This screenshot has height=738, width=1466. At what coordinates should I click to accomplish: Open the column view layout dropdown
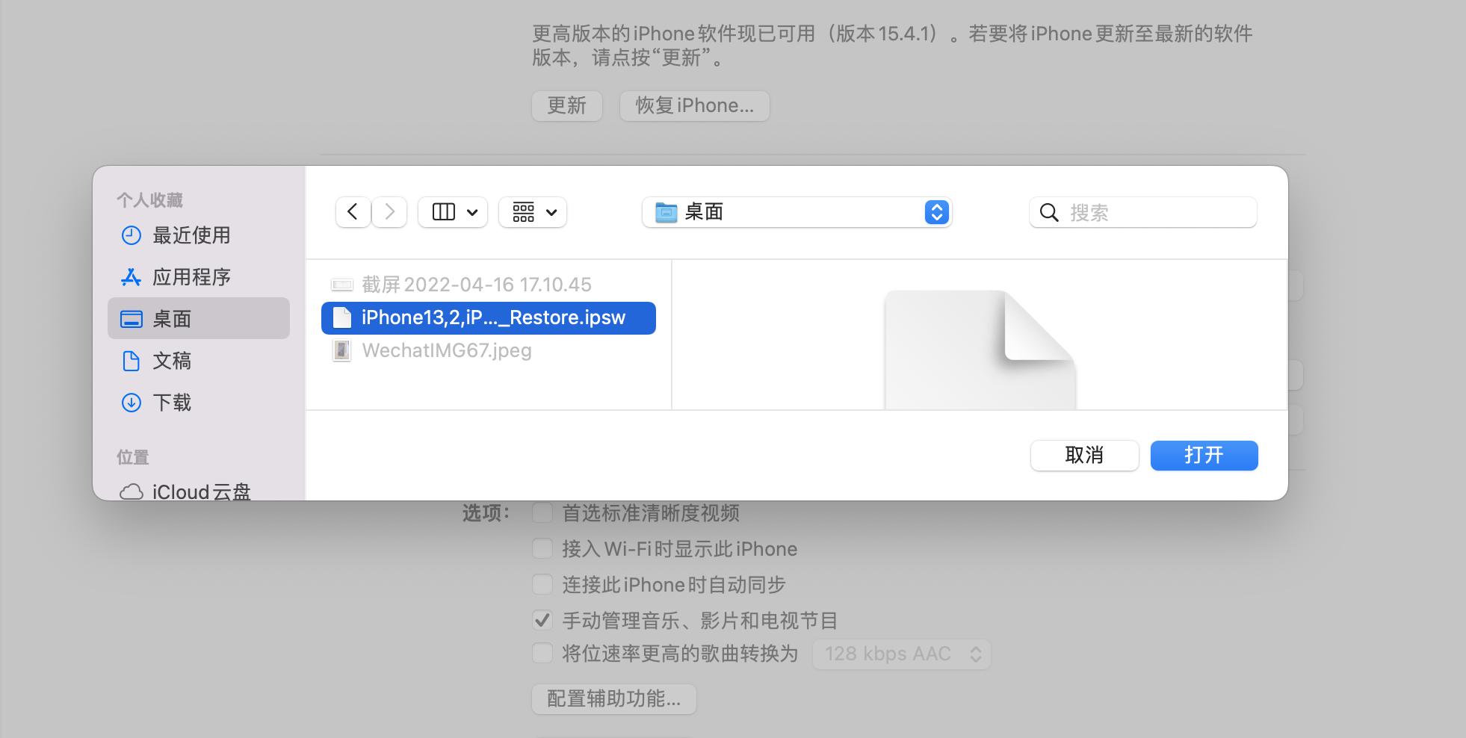point(452,211)
